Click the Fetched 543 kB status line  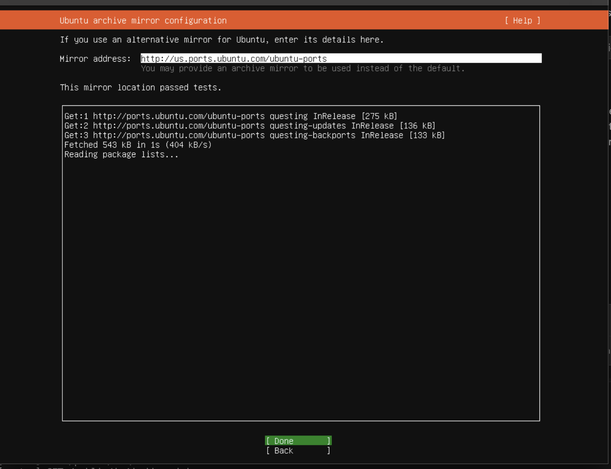point(138,144)
